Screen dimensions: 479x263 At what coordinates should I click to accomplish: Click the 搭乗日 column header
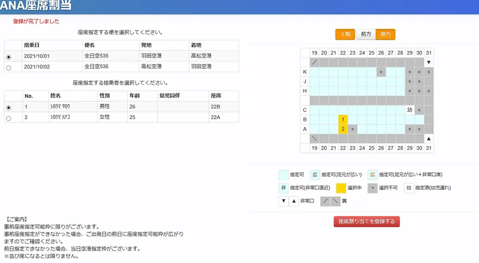point(32,45)
